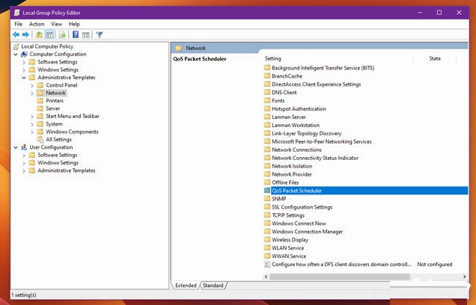The width and height of the screenshot is (476, 305).
Task: Select Hotspot Authentication folder
Action: [x=299, y=109]
